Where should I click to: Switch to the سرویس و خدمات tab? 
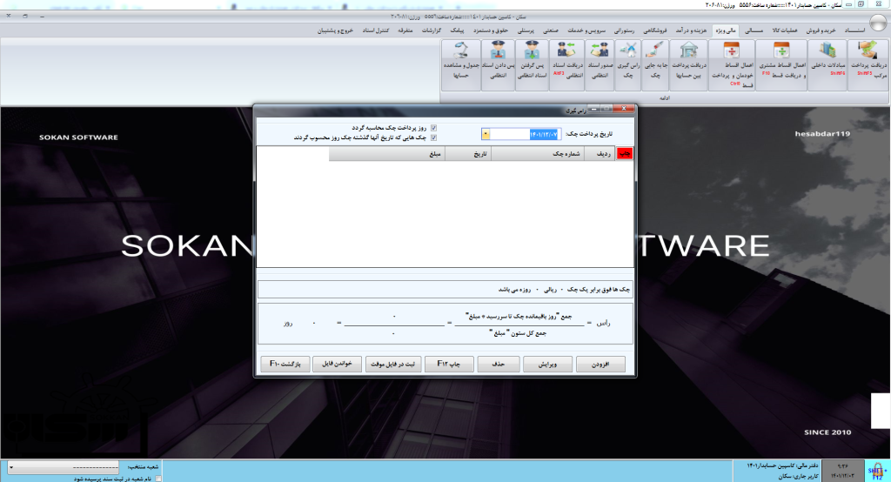[x=586, y=30]
